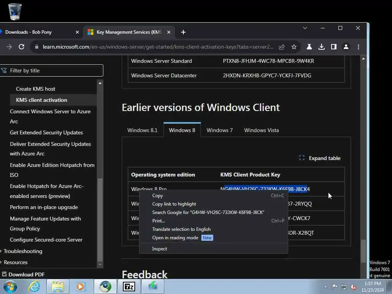Select the learn.microsoft.com address bar

(x=158, y=47)
